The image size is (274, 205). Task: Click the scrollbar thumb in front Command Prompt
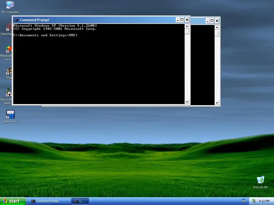(187, 31)
